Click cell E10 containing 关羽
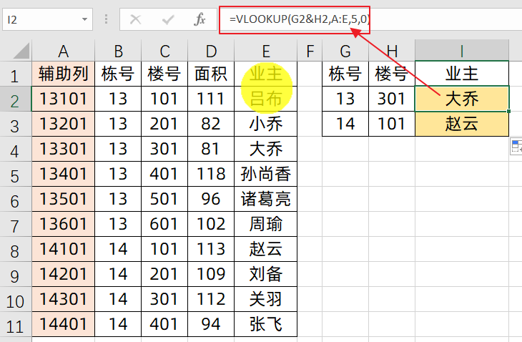 266,299
